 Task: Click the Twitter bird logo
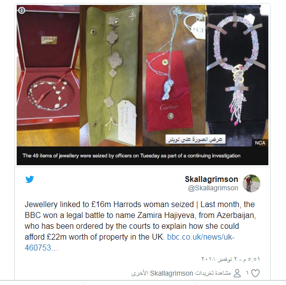pyautogui.click(x=30, y=179)
